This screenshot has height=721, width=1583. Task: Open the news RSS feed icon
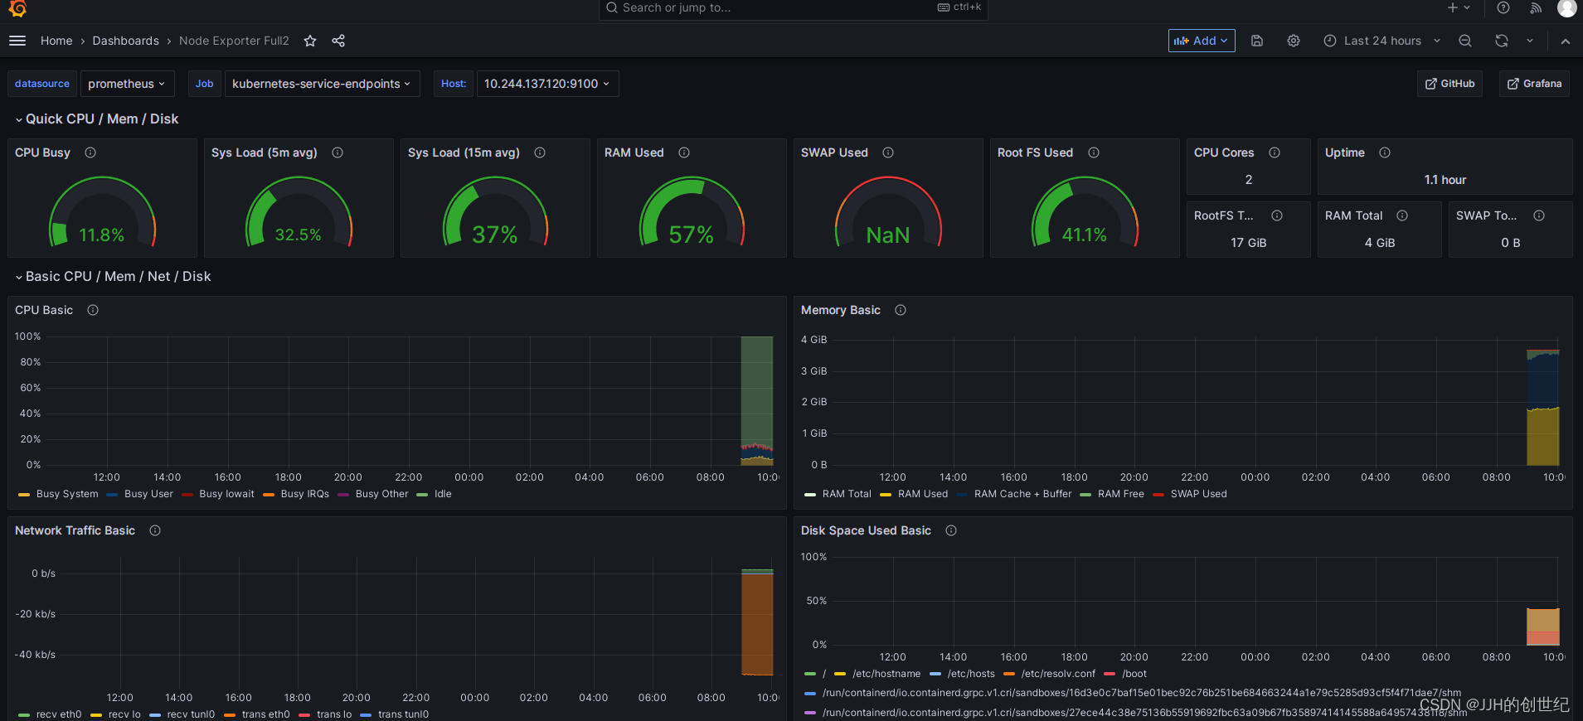tap(1536, 7)
